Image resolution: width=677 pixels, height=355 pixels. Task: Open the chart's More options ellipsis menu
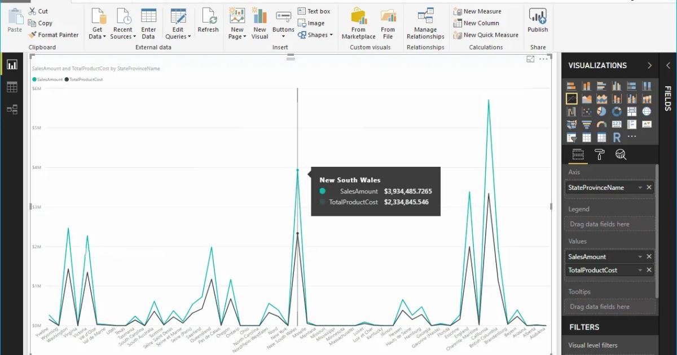pos(543,59)
